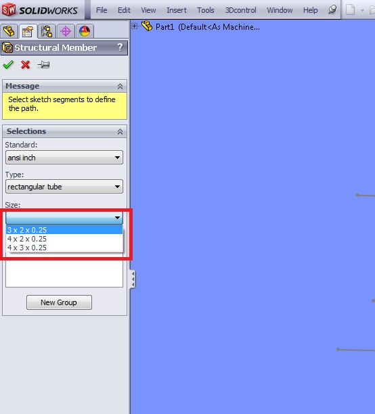The width and height of the screenshot is (375, 414).
Task: Click the Structural Member help question mark
Action: [x=120, y=47]
